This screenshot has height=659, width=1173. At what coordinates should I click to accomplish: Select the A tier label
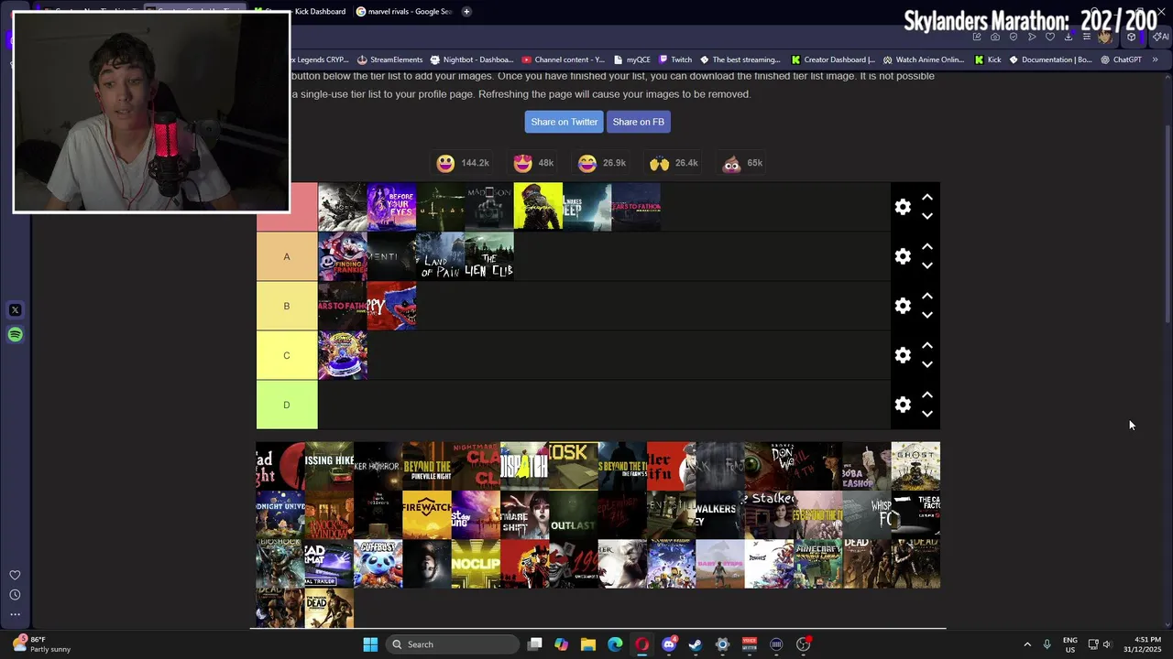287,256
